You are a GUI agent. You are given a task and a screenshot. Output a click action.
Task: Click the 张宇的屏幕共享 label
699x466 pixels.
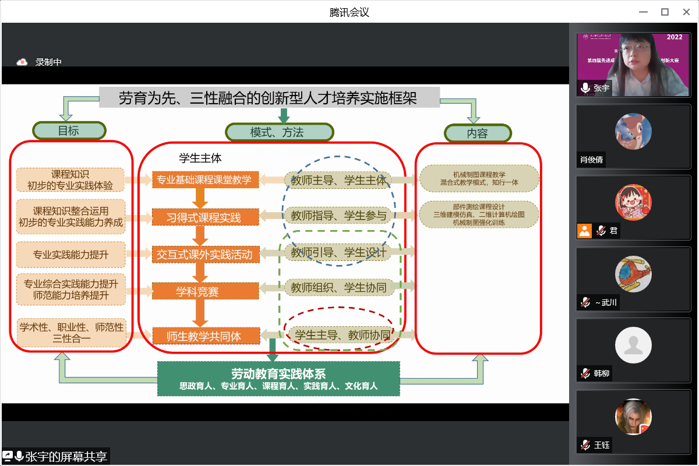(66, 457)
